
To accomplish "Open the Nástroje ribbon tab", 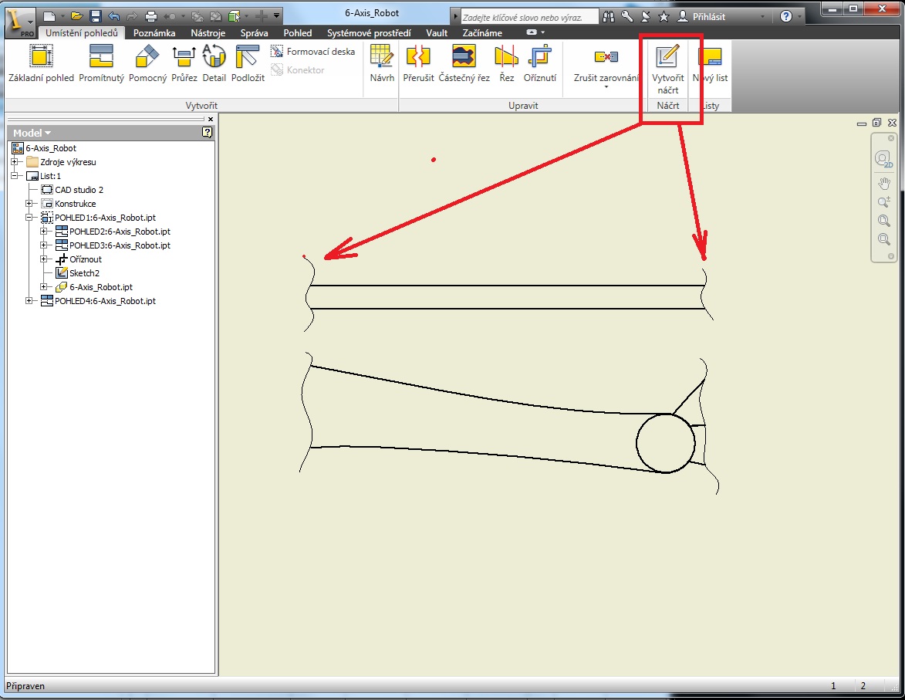I will (208, 33).
